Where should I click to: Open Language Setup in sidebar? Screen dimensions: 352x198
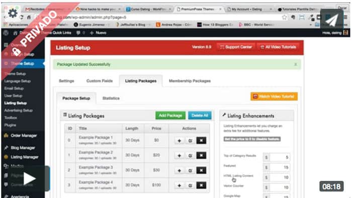pyautogui.click(x=18, y=81)
